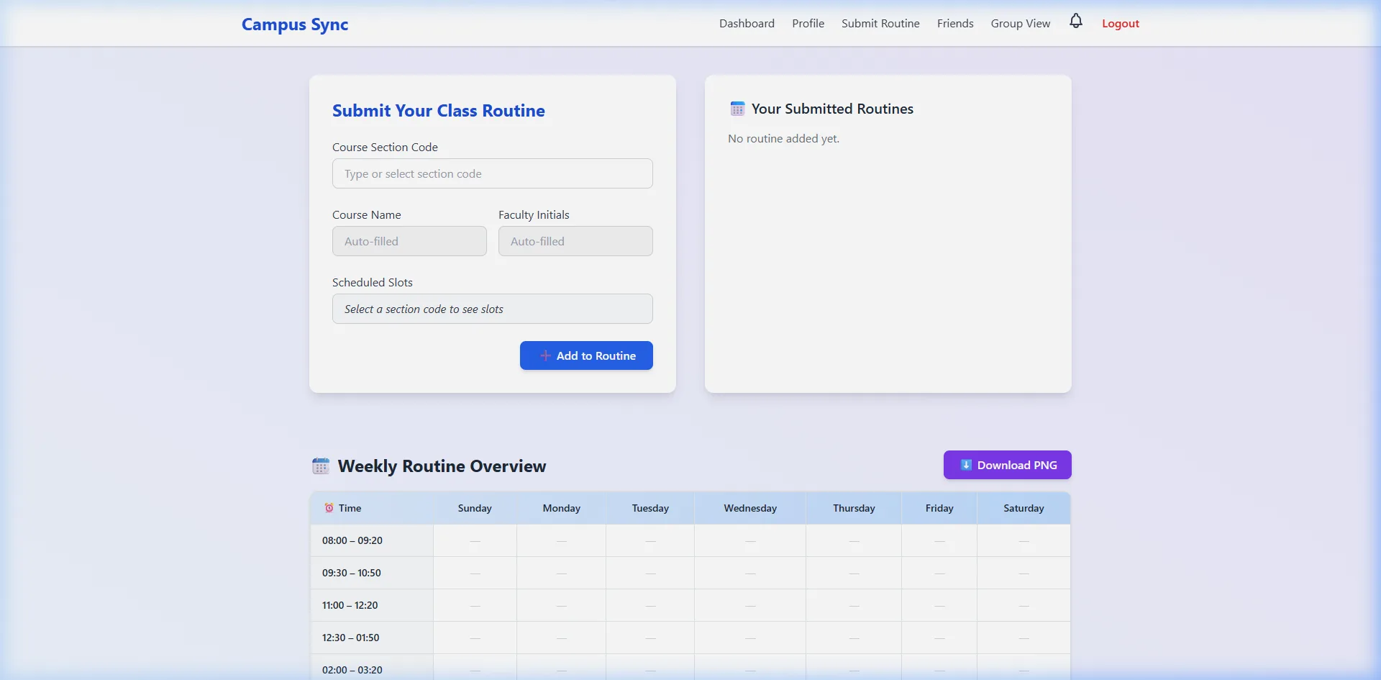
Task: Click the Sunday cell for 08:00 – 09:20
Action: coord(475,540)
